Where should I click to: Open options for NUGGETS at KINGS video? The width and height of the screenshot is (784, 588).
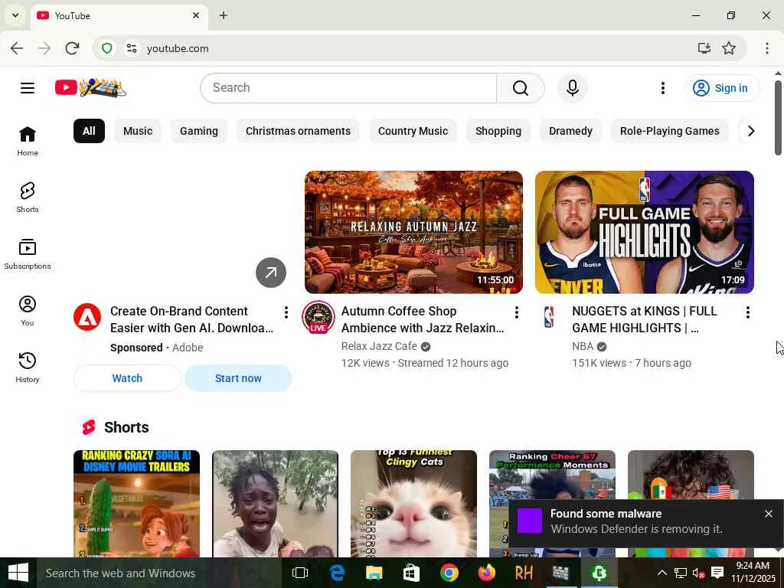tap(747, 312)
